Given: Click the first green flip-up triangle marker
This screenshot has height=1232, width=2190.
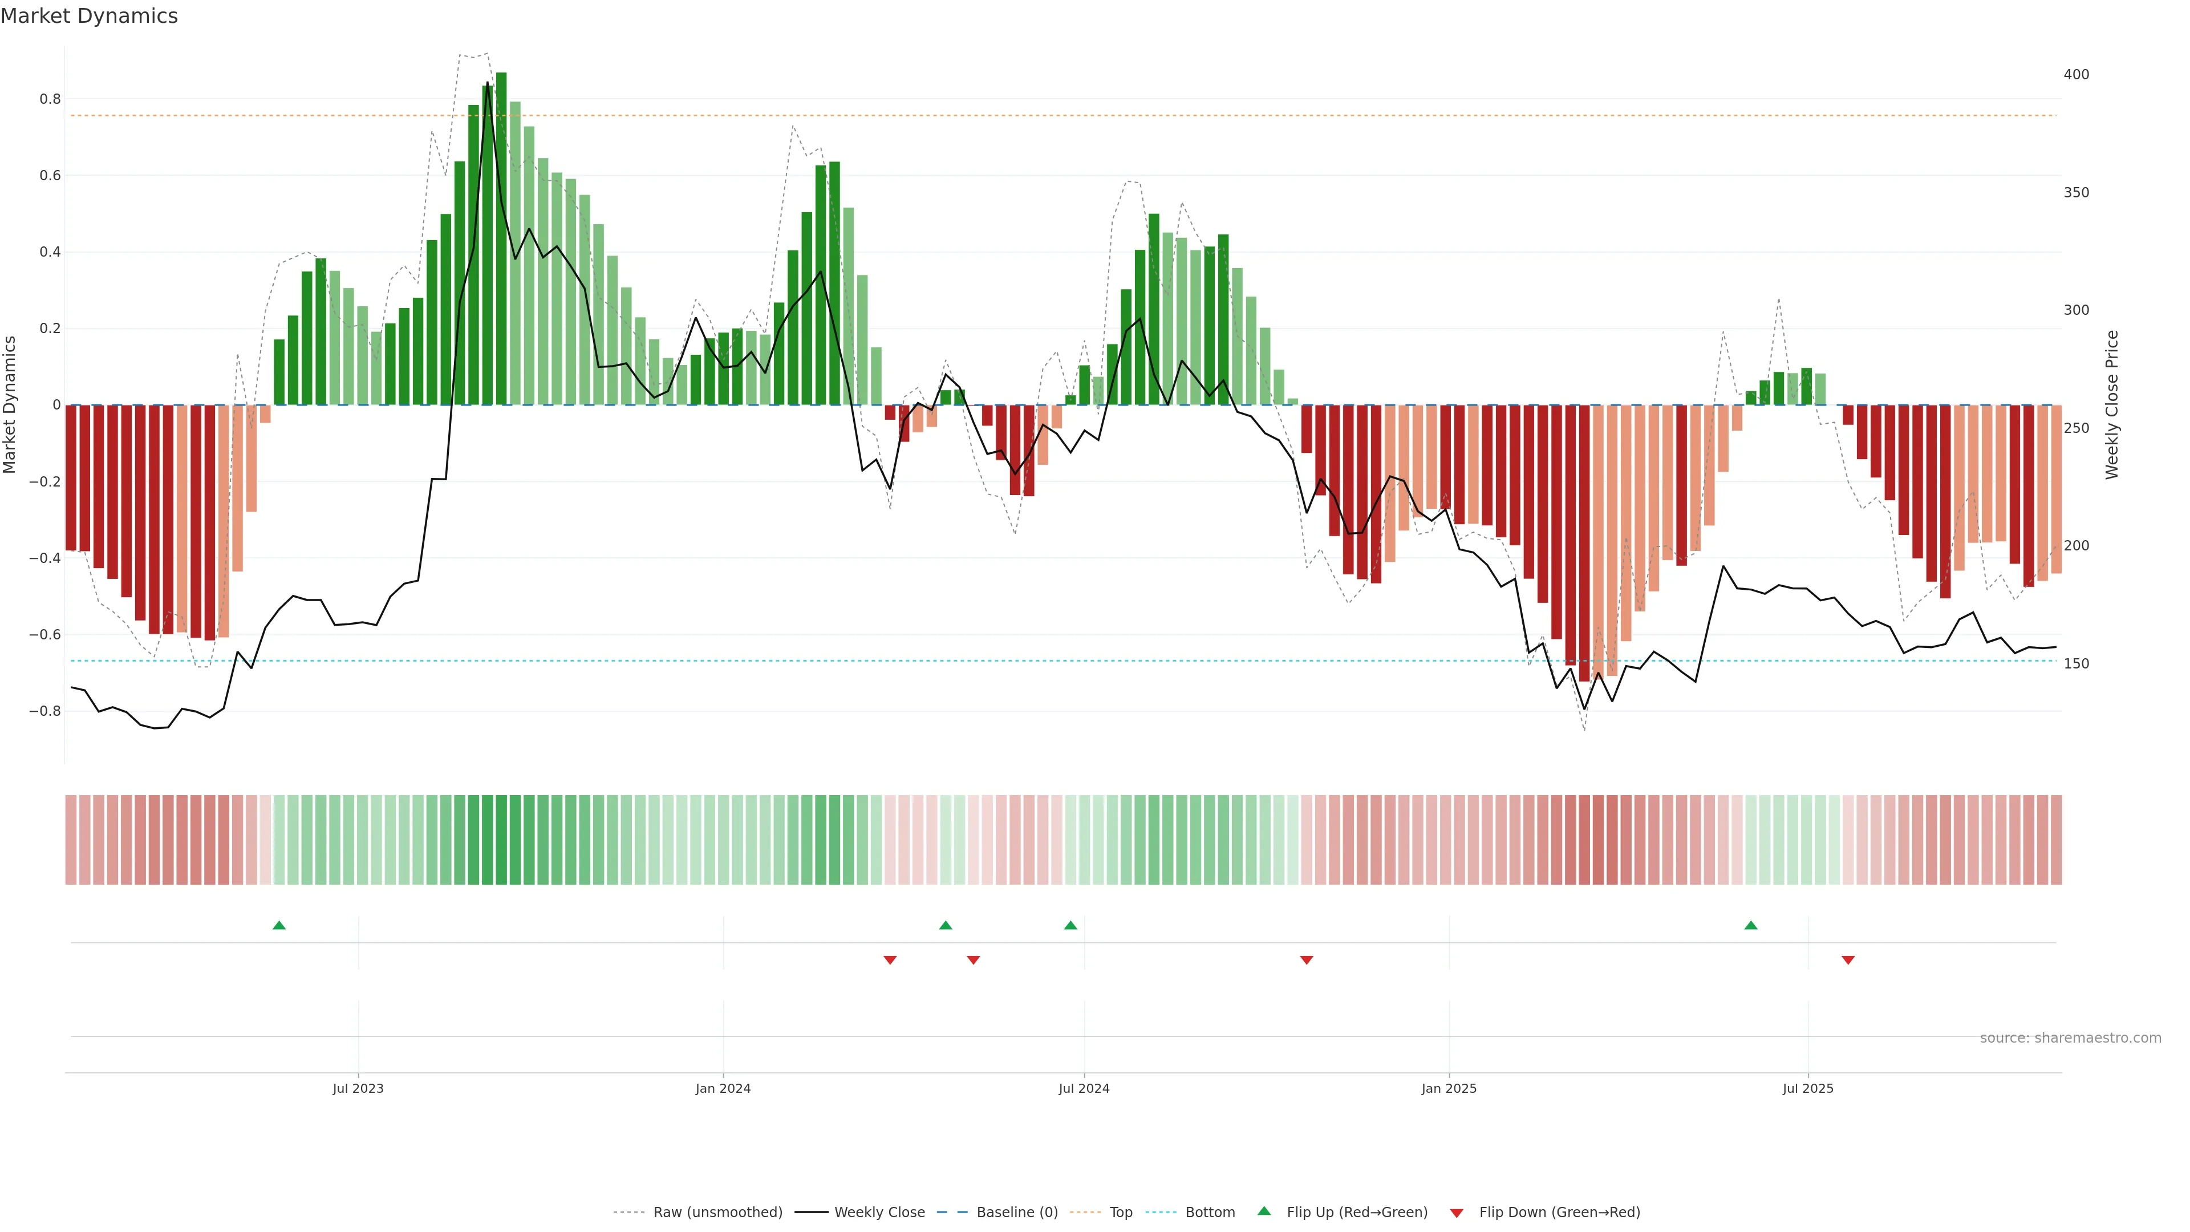Looking at the screenshot, I should pos(279,925).
